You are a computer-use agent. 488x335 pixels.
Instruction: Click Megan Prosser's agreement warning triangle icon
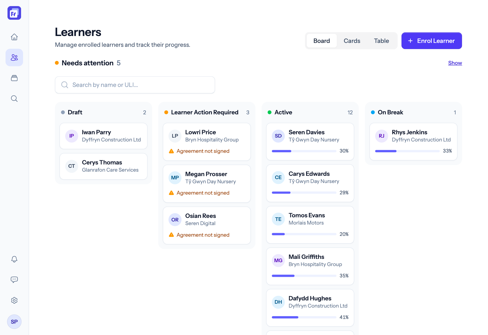(171, 193)
